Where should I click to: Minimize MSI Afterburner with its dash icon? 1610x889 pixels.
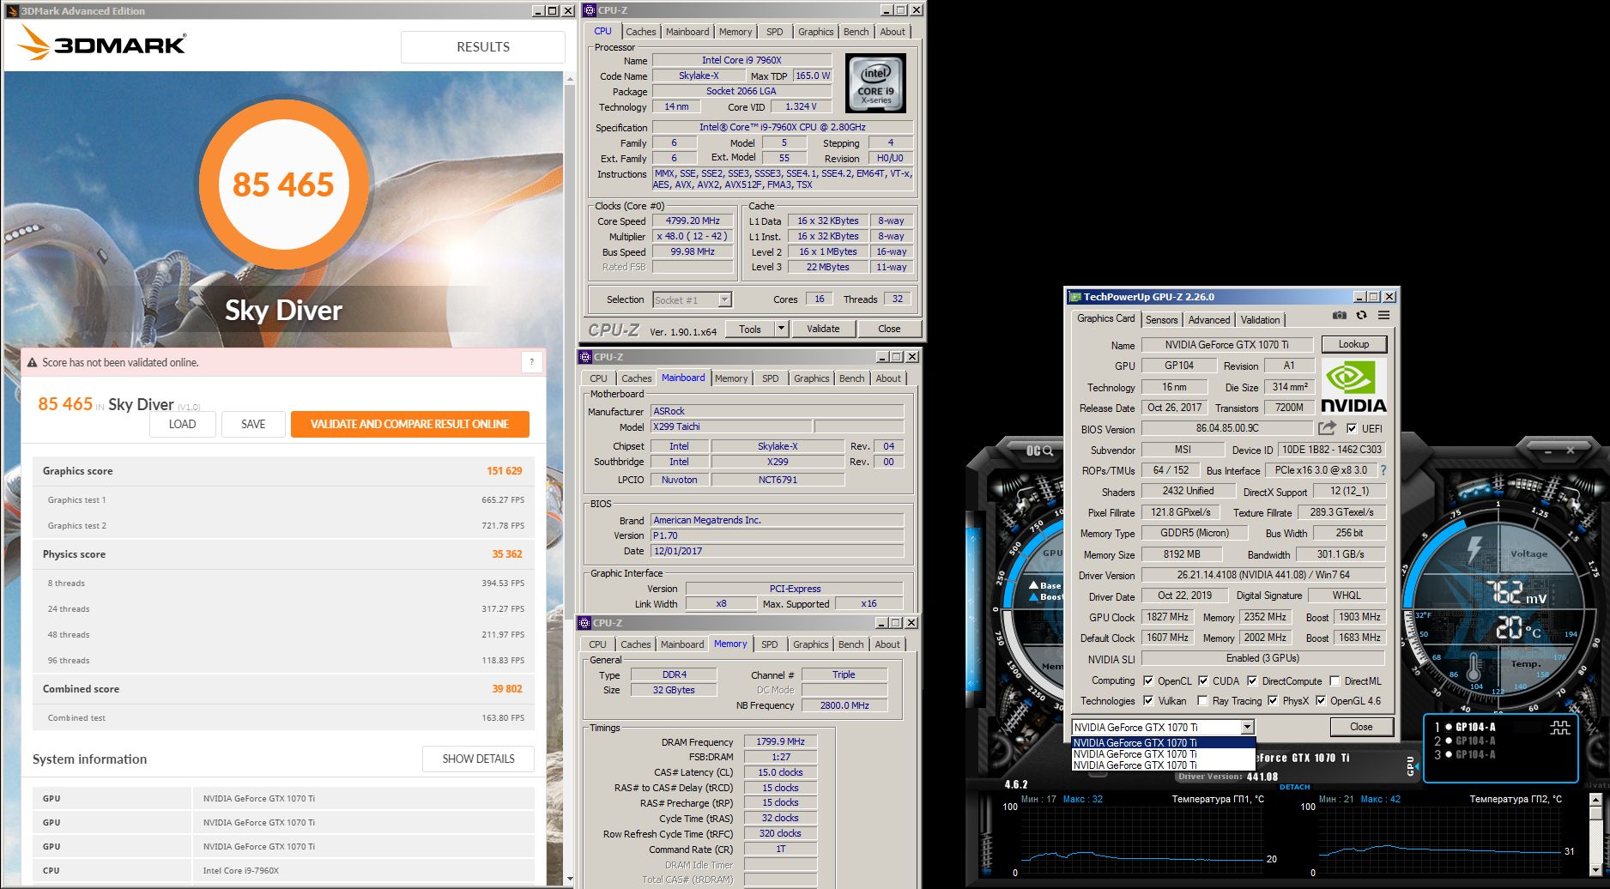point(1549,451)
